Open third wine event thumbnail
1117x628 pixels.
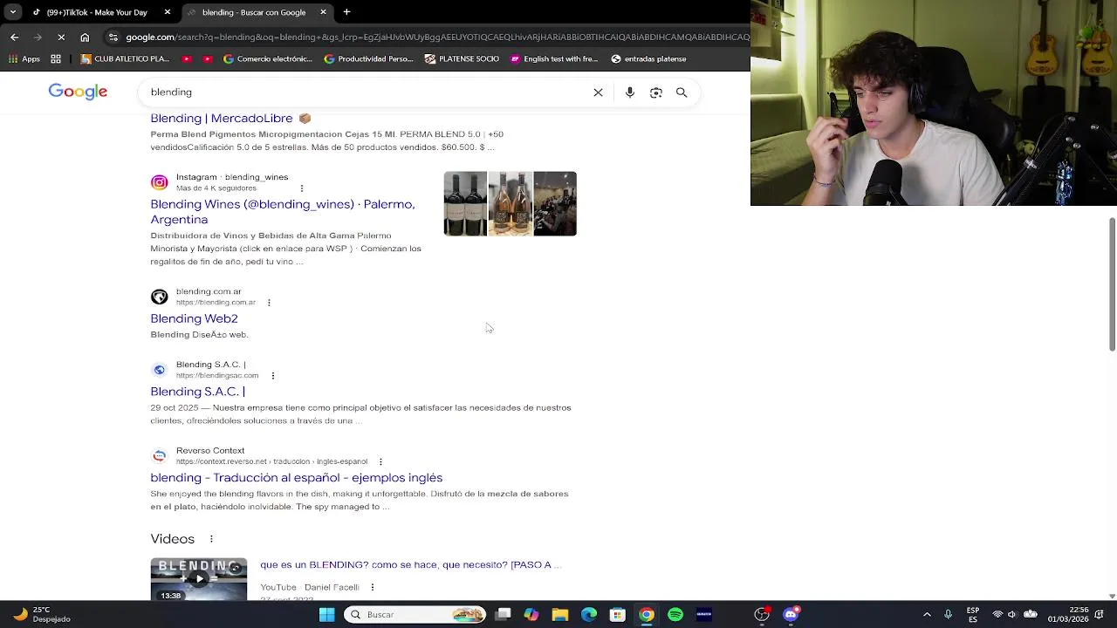555,203
